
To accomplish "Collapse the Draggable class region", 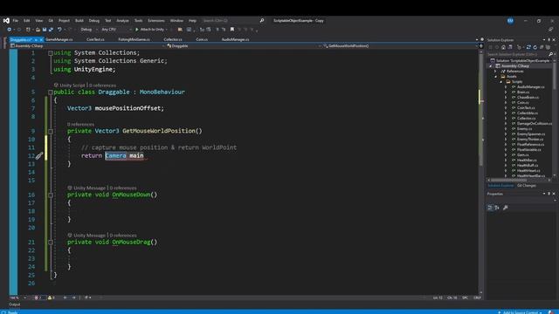I will (51, 92).
